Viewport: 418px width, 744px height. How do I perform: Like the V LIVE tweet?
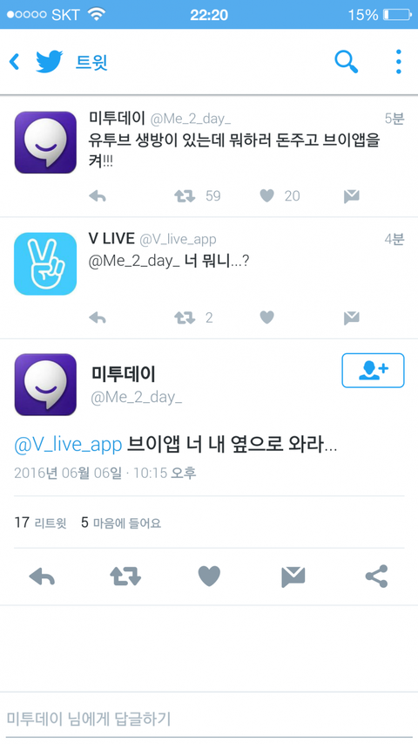(267, 317)
